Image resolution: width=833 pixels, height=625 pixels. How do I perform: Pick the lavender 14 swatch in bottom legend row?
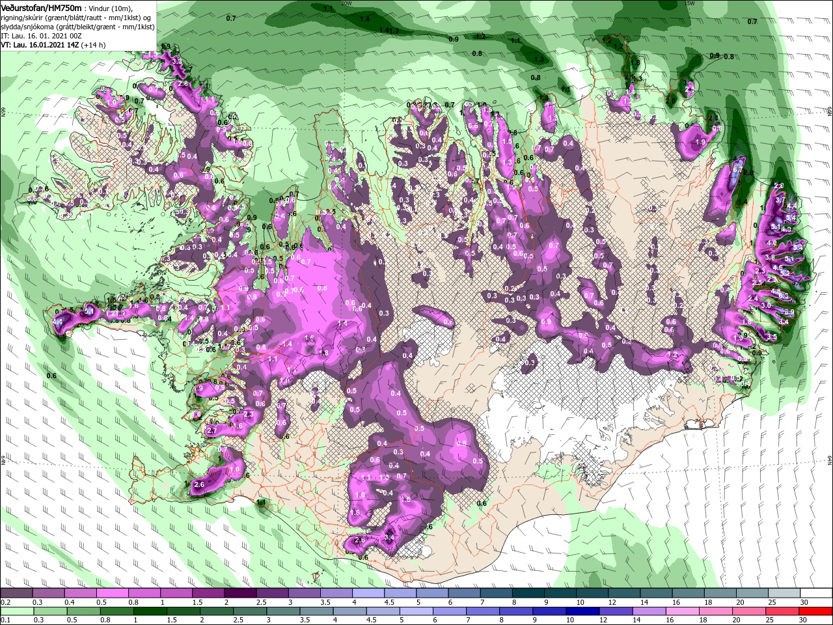pyautogui.click(x=649, y=611)
